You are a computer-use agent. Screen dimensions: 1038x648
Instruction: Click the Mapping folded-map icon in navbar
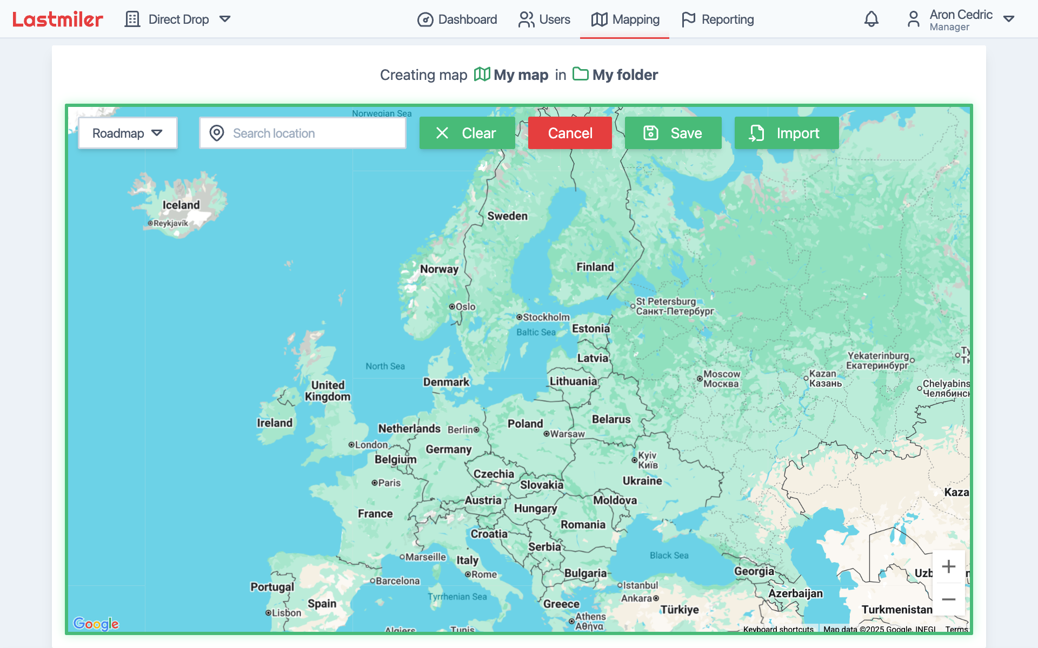[599, 19]
